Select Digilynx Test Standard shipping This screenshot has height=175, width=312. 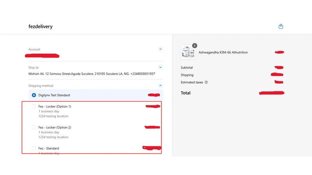click(34, 95)
